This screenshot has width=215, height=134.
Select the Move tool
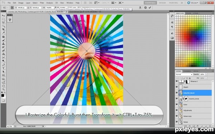point(3,16)
